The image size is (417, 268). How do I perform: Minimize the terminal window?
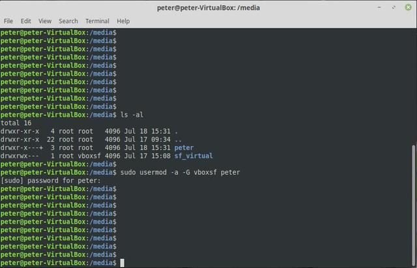(379, 7)
